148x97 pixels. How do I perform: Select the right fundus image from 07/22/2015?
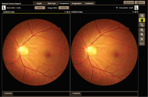(x=104, y=52)
